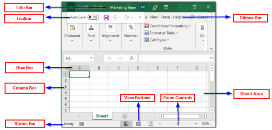
Task: Click the 100% zoom level text
Action: click(205, 124)
